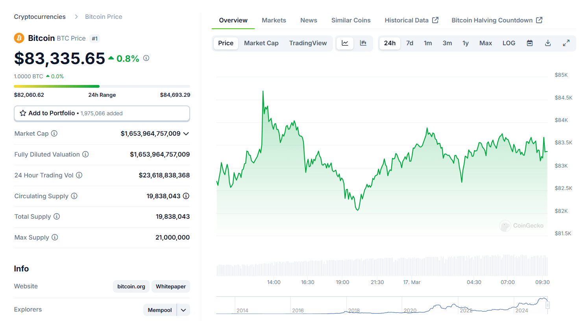Click the $85K y-axis label
This screenshot has height=321, width=579.
click(x=561, y=75)
